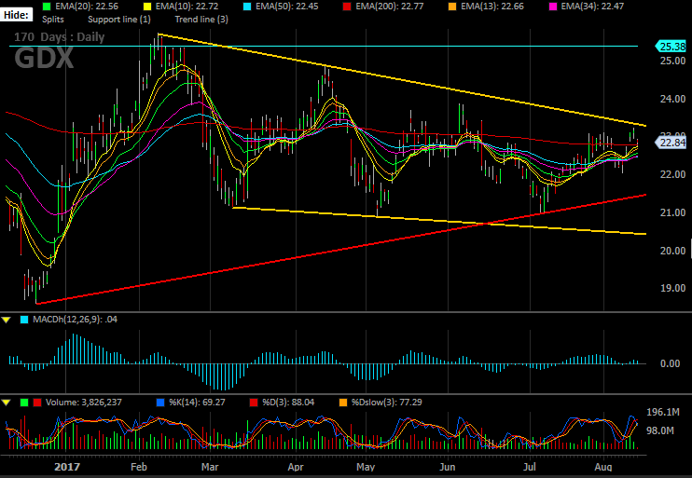Click the 2017 date axis label
This screenshot has height=478, width=692.
pos(67,467)
